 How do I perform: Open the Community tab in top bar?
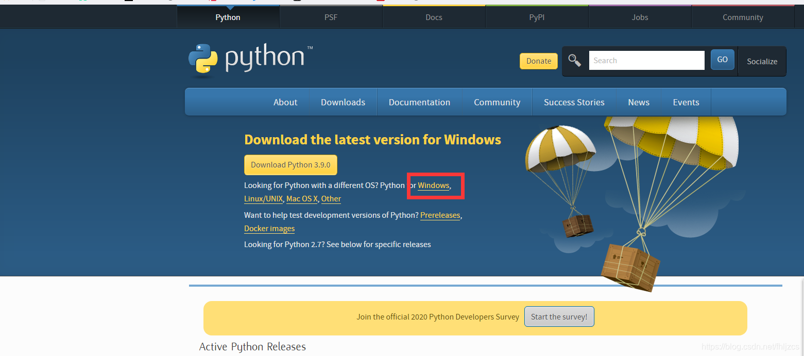click(743, 17)
